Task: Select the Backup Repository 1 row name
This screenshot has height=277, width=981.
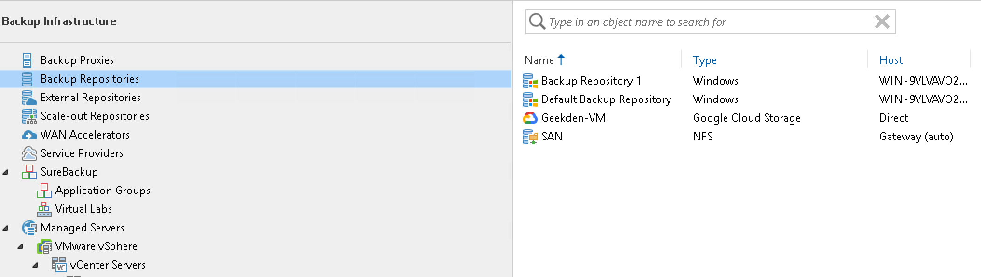Action: tap(591, 81)
